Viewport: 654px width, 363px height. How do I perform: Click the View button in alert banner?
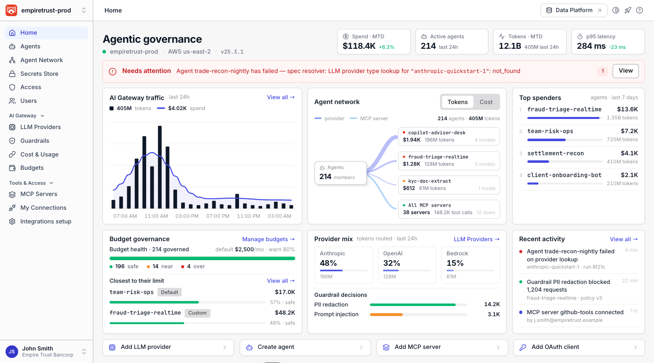pos(626,71)
